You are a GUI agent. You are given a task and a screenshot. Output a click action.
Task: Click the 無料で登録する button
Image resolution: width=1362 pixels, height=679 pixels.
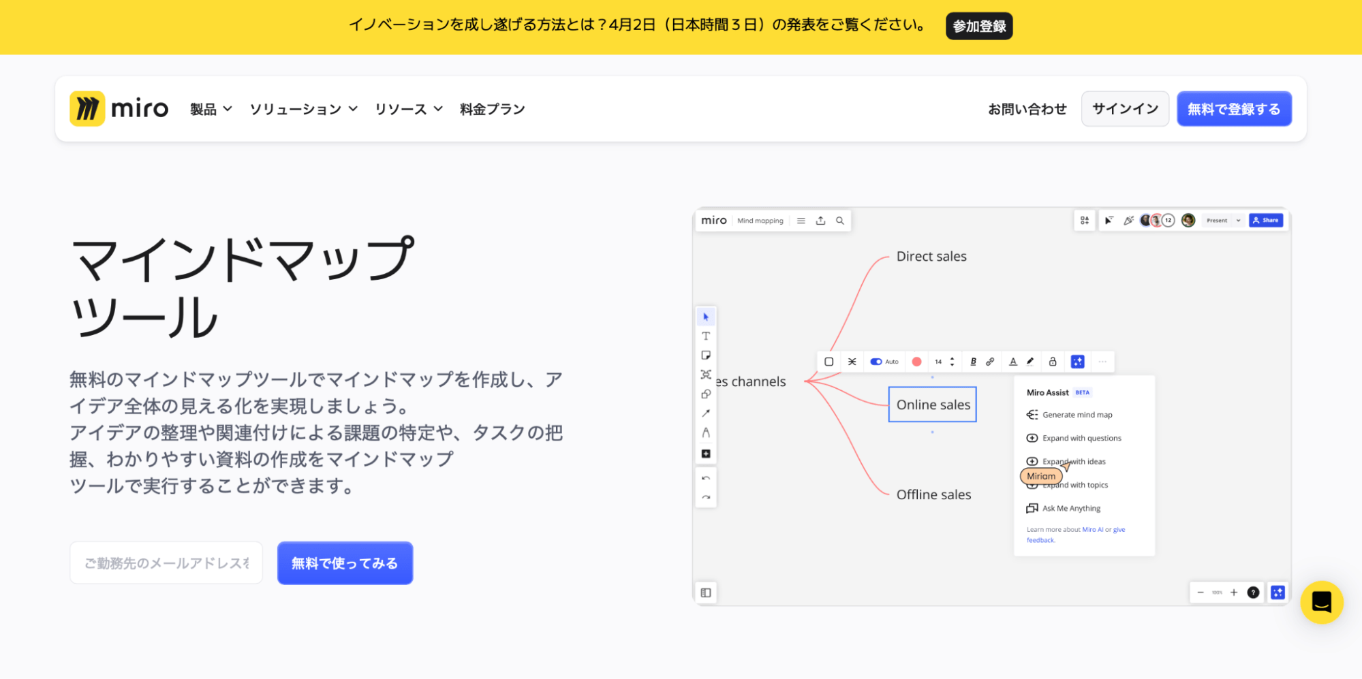point(1234,109)
